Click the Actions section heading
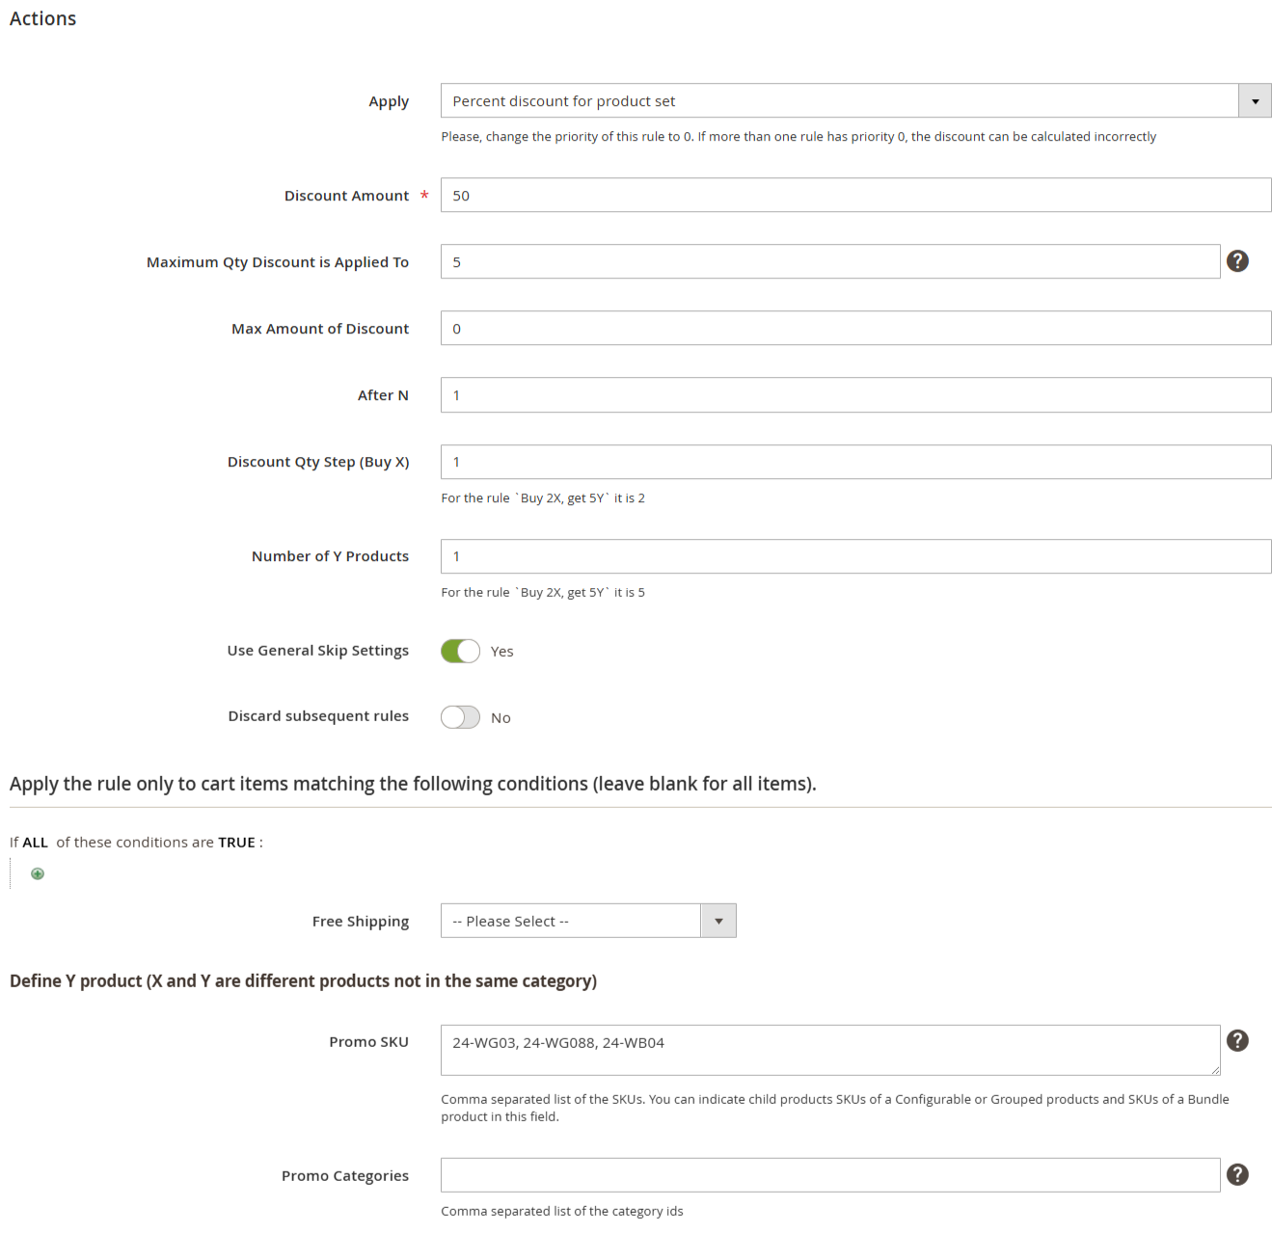The width and height of the screenshot is (1272, 1234). [43, 18]
